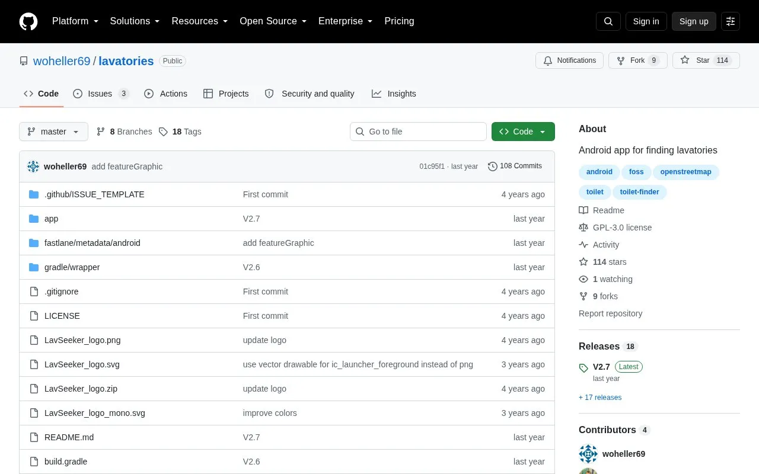Open the .github/ISSUE_TEMPLATE folder
The image size is (759, 474).
pyautogui.click(x=94, y=194)
